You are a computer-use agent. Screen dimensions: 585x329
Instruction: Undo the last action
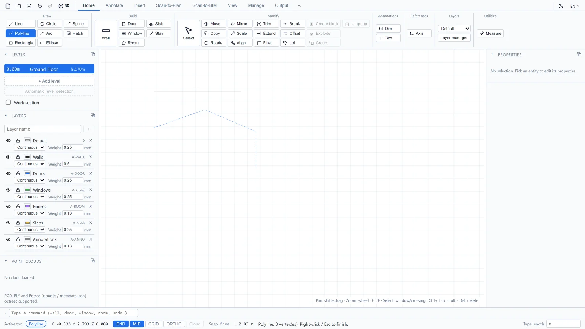(39, 6)
